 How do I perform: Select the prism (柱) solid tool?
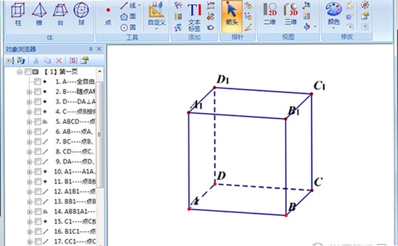(x=18, y=14)
